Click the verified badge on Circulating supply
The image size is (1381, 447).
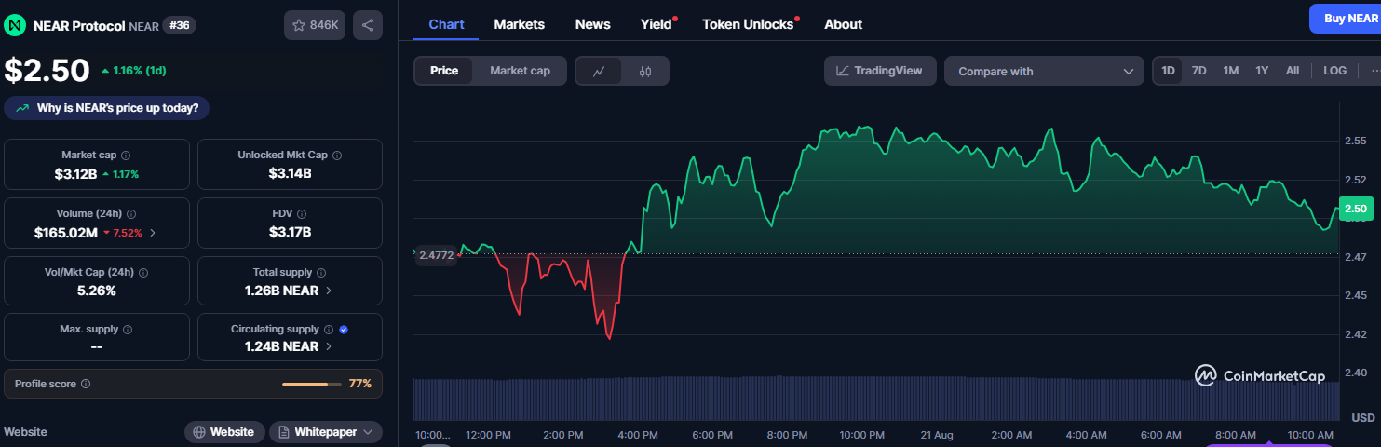pyautogui.click(x=344, y=330)
